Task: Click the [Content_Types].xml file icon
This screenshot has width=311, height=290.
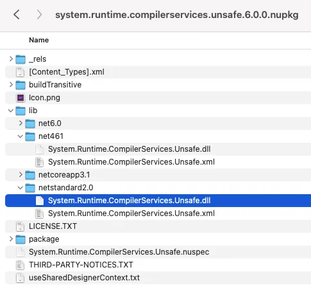Action: point(21,72)
